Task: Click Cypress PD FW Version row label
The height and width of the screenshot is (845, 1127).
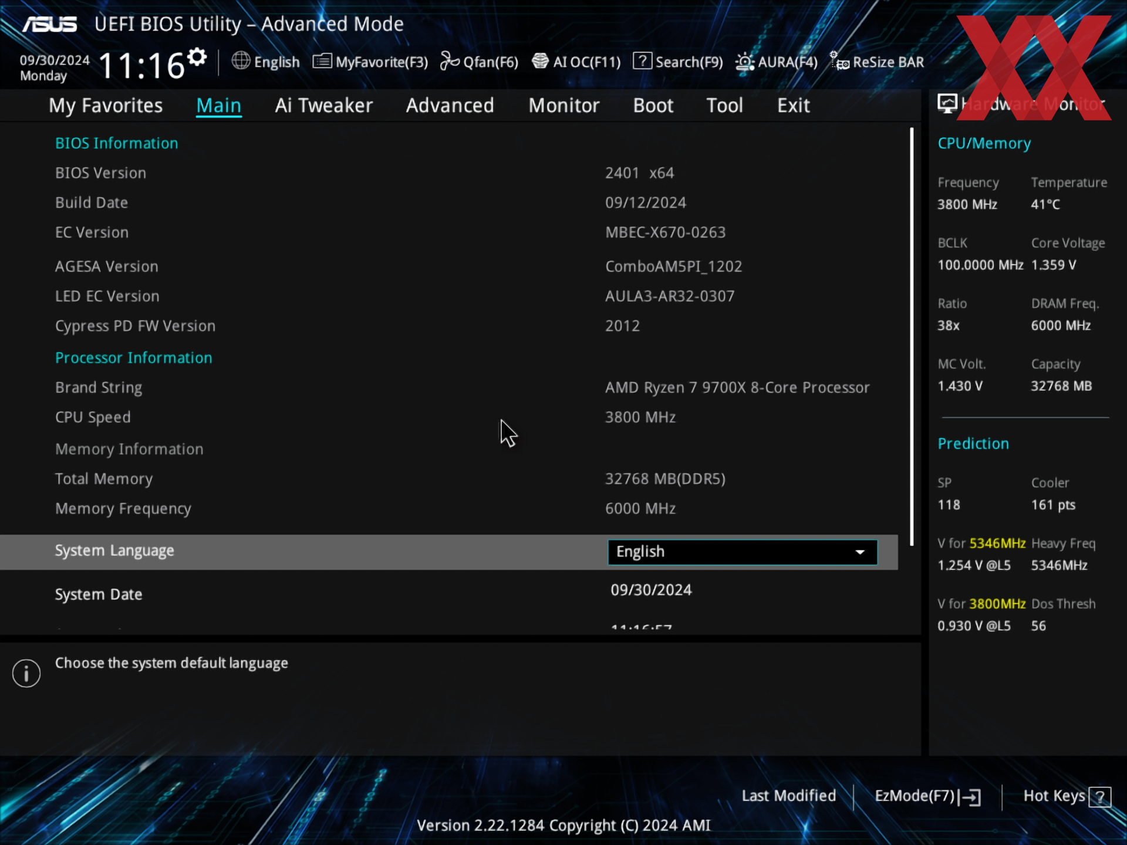Action: point(135,326)
